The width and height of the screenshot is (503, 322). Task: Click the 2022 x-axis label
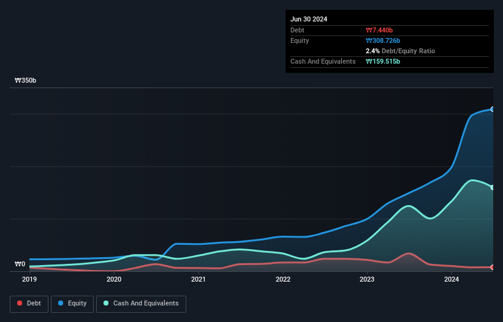[x=283, y=279]
